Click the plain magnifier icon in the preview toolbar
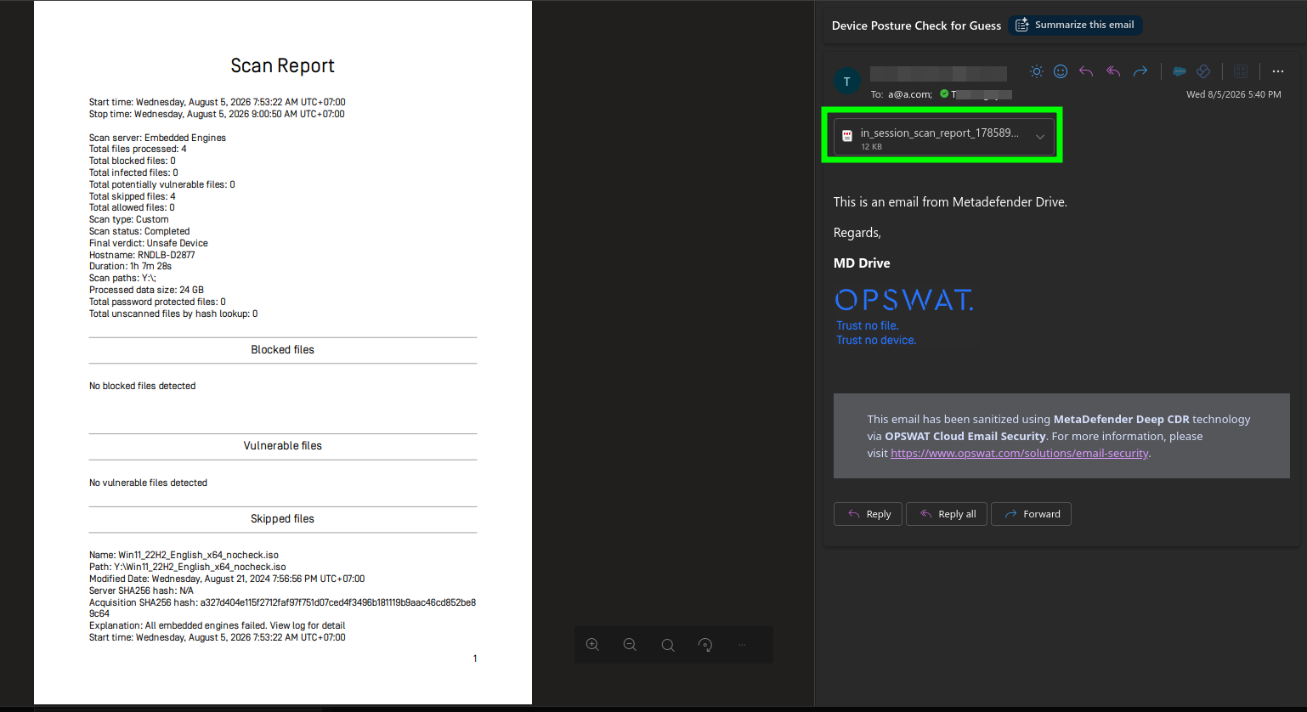 (x=668, y=645)
